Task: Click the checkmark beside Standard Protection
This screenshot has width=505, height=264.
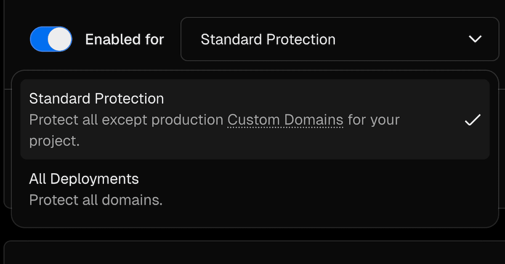Action: (x=472, y=120)
